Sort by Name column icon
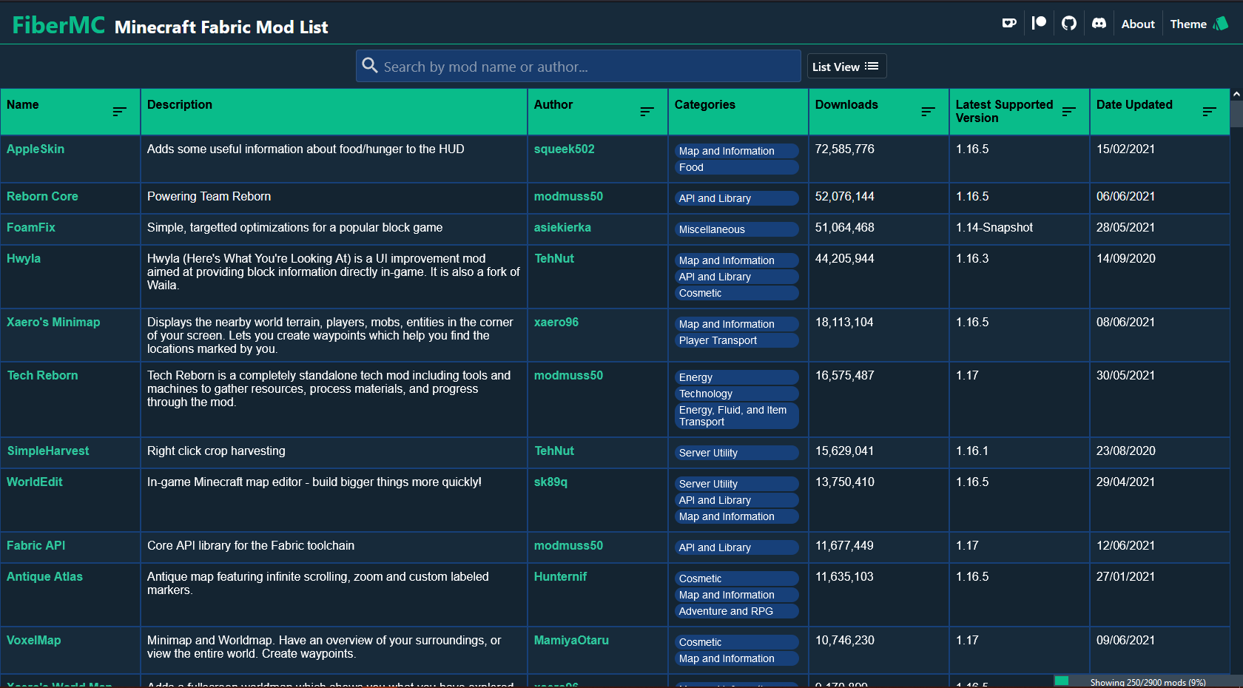 119,112
